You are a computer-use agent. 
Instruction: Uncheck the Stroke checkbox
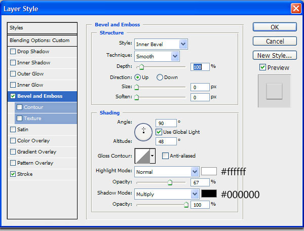pos(13,174)
